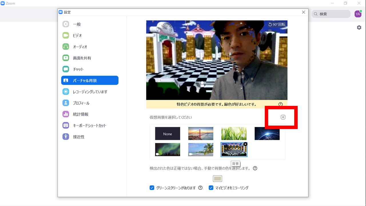The width and height of the screenshot is (366, 206).
Task: Toggle 'グリーンスクリーンがあります' checkbox
Action: pyautogui.click(x=152, y=188)
